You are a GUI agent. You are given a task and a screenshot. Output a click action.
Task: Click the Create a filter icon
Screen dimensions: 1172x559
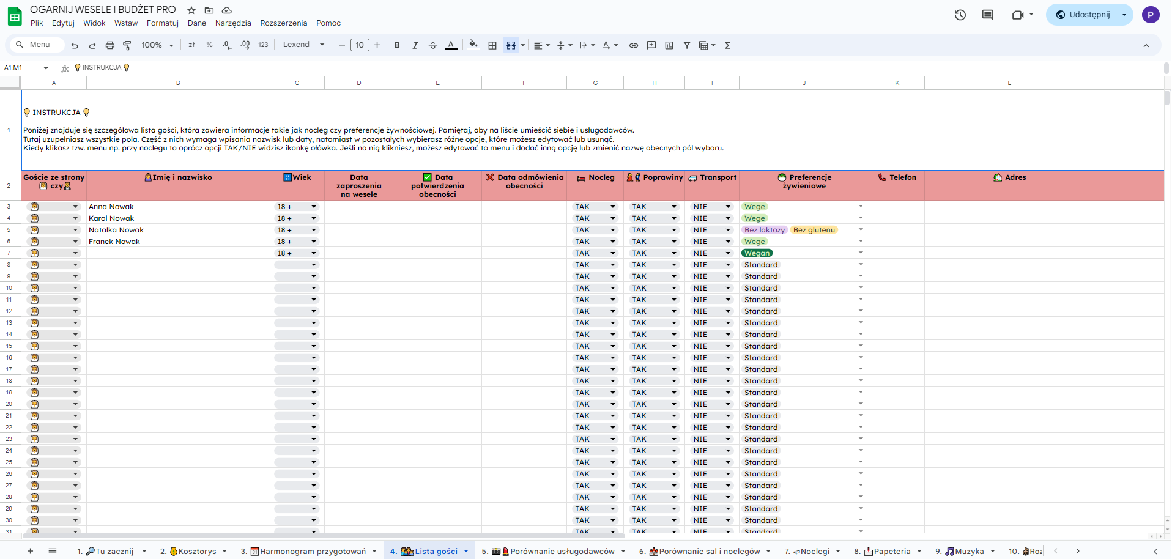687,45
